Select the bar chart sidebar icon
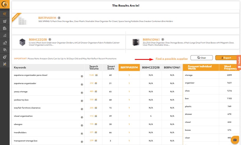This screenshot has width=241, height=145. click(x=5, y=35)
